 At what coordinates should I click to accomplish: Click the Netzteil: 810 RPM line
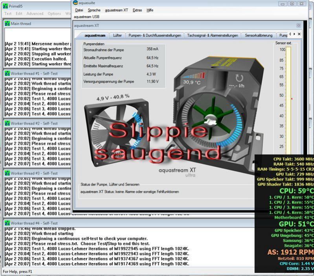pyautogui.click(x=296, y=259)
